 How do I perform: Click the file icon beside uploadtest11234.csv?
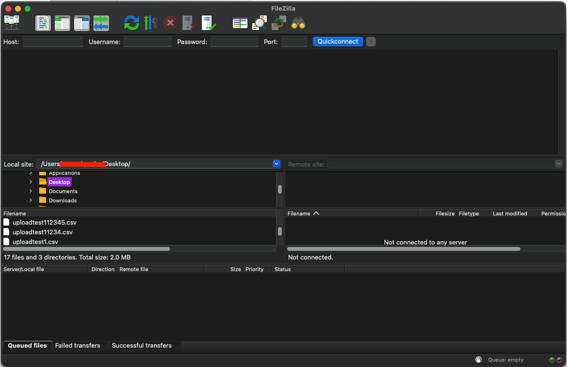6,232
